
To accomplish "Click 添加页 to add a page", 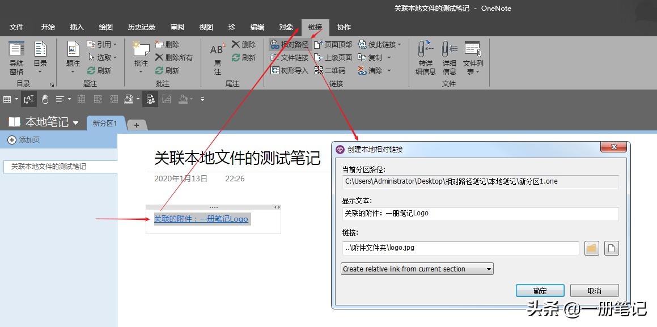I will point(29,140).
